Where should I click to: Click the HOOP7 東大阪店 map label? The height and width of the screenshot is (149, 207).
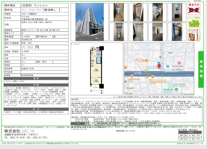(179, 85)
